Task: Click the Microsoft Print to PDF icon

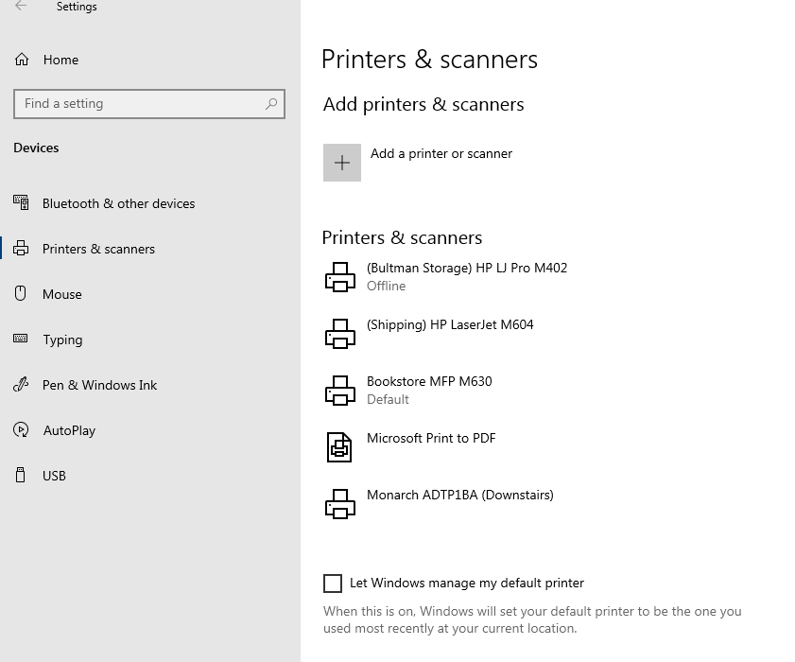Action: point(339,447)
